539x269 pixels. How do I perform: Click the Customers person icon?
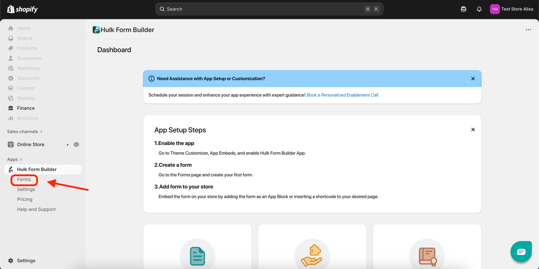[11, 58]
